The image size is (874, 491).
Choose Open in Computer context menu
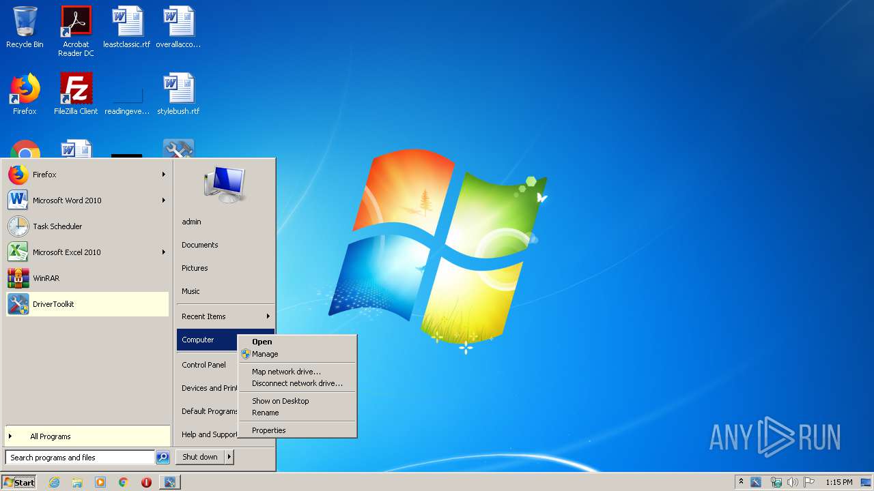297,342
